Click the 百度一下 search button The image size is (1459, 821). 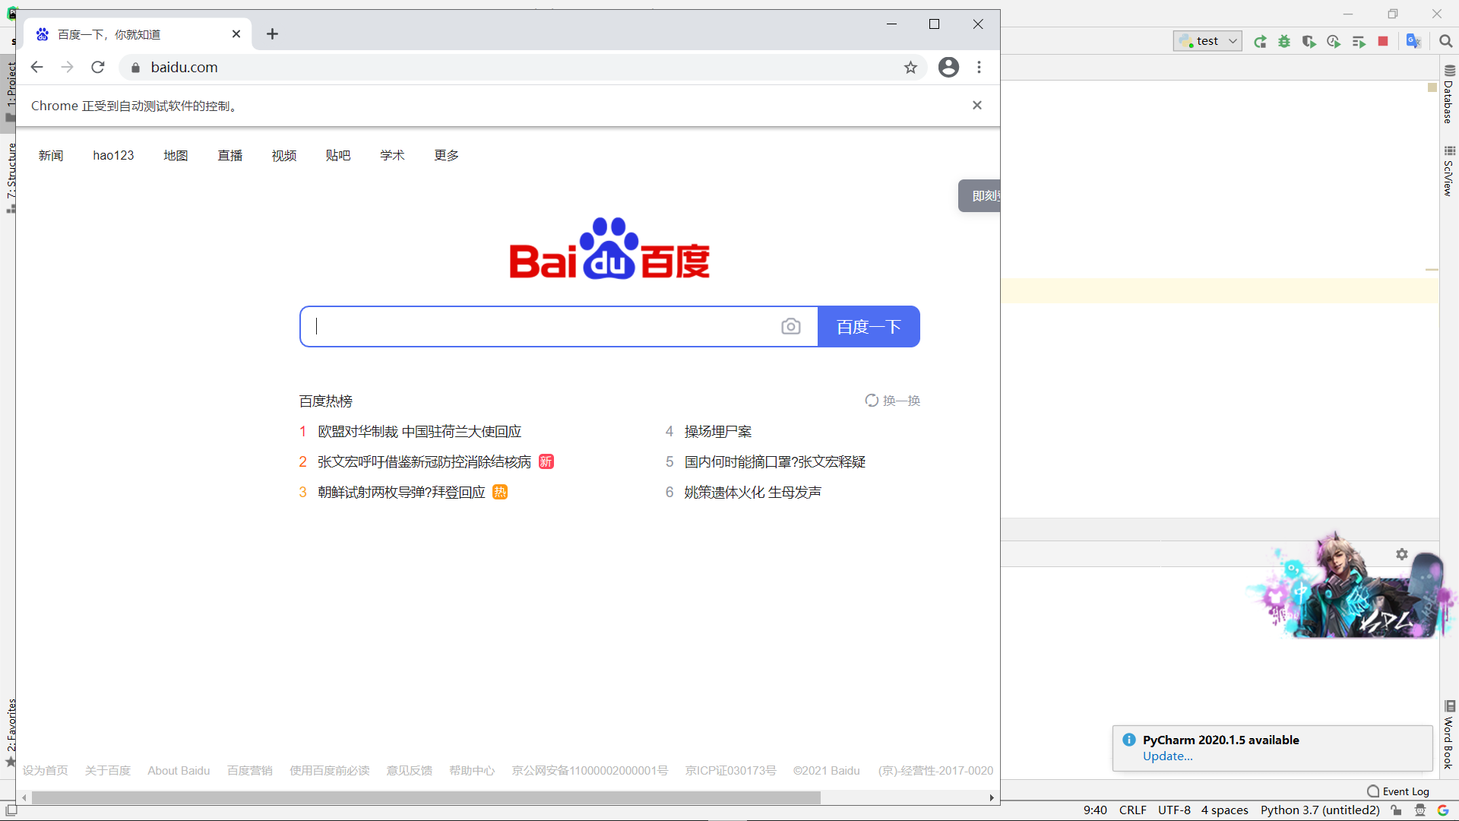(x=869, y=327)
